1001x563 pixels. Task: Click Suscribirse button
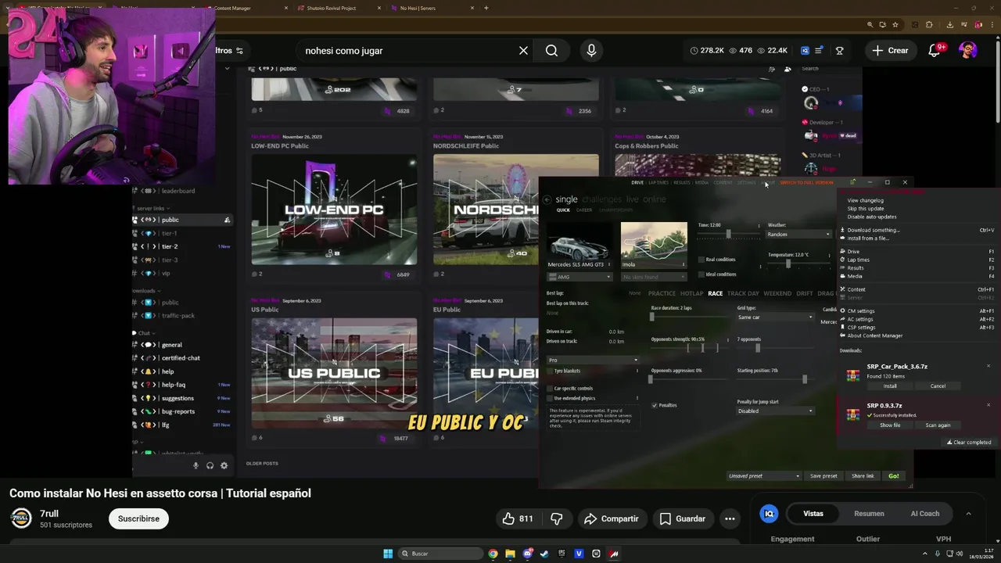click(138, 518)
